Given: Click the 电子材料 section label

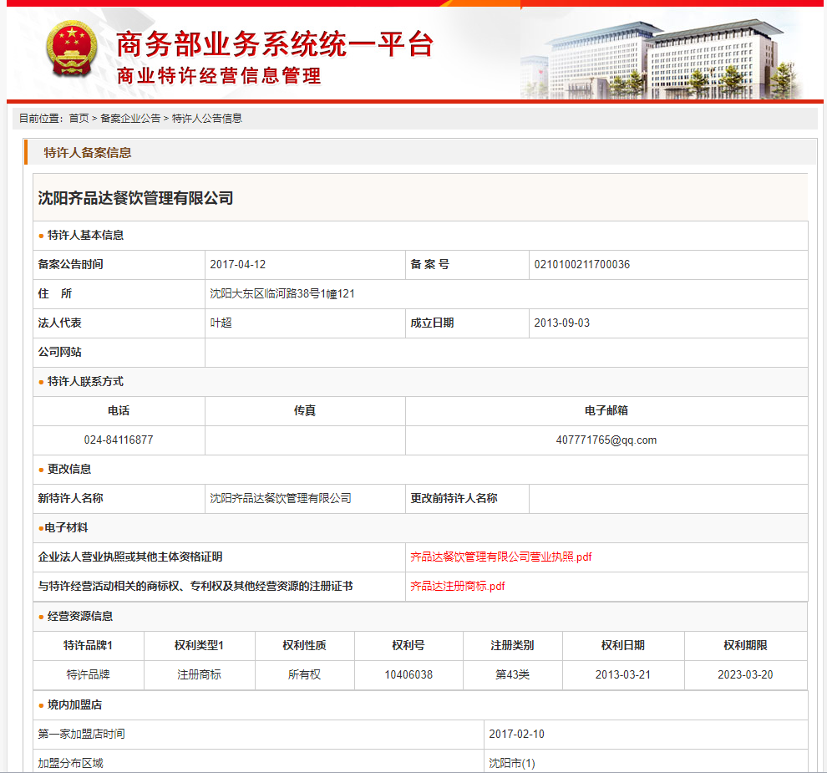Looking at the screenshot, I should coord(66,527).
